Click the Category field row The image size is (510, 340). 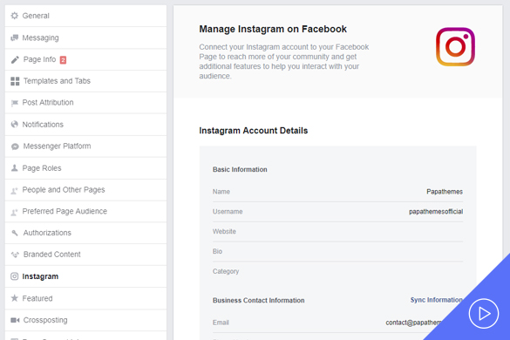pyautogui.click(x=337, y=271)
